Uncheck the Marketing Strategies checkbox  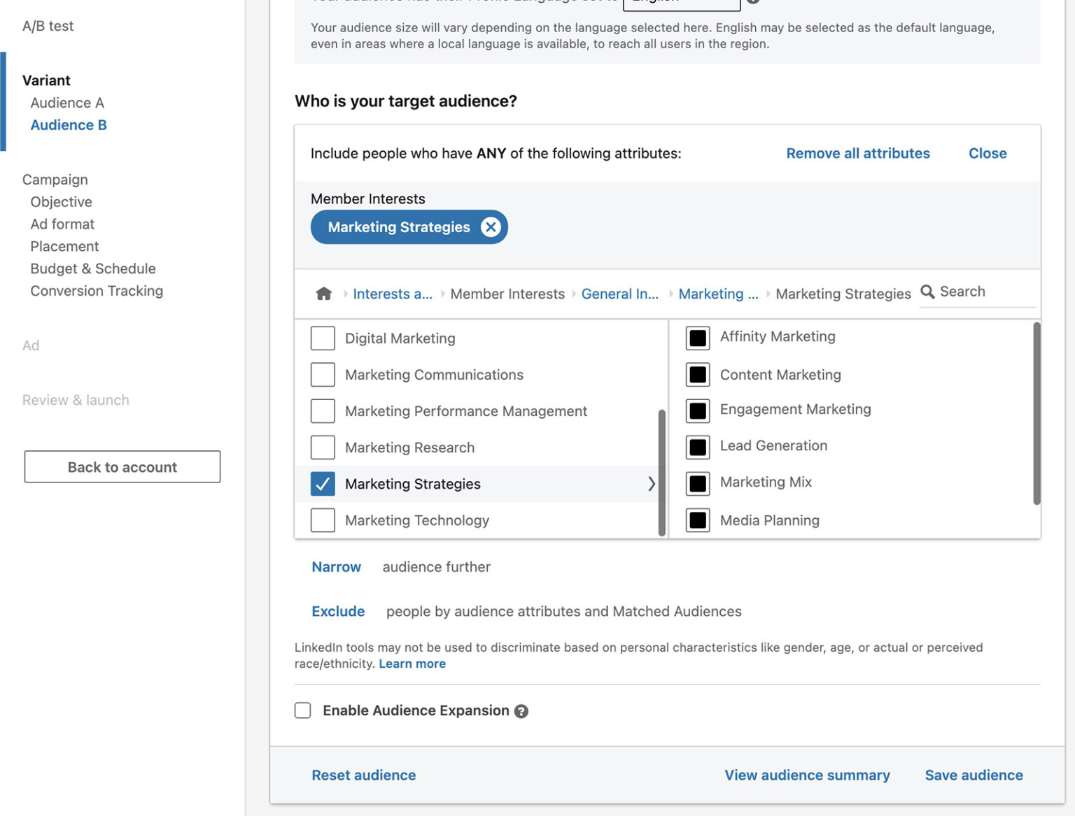[323, 483]
